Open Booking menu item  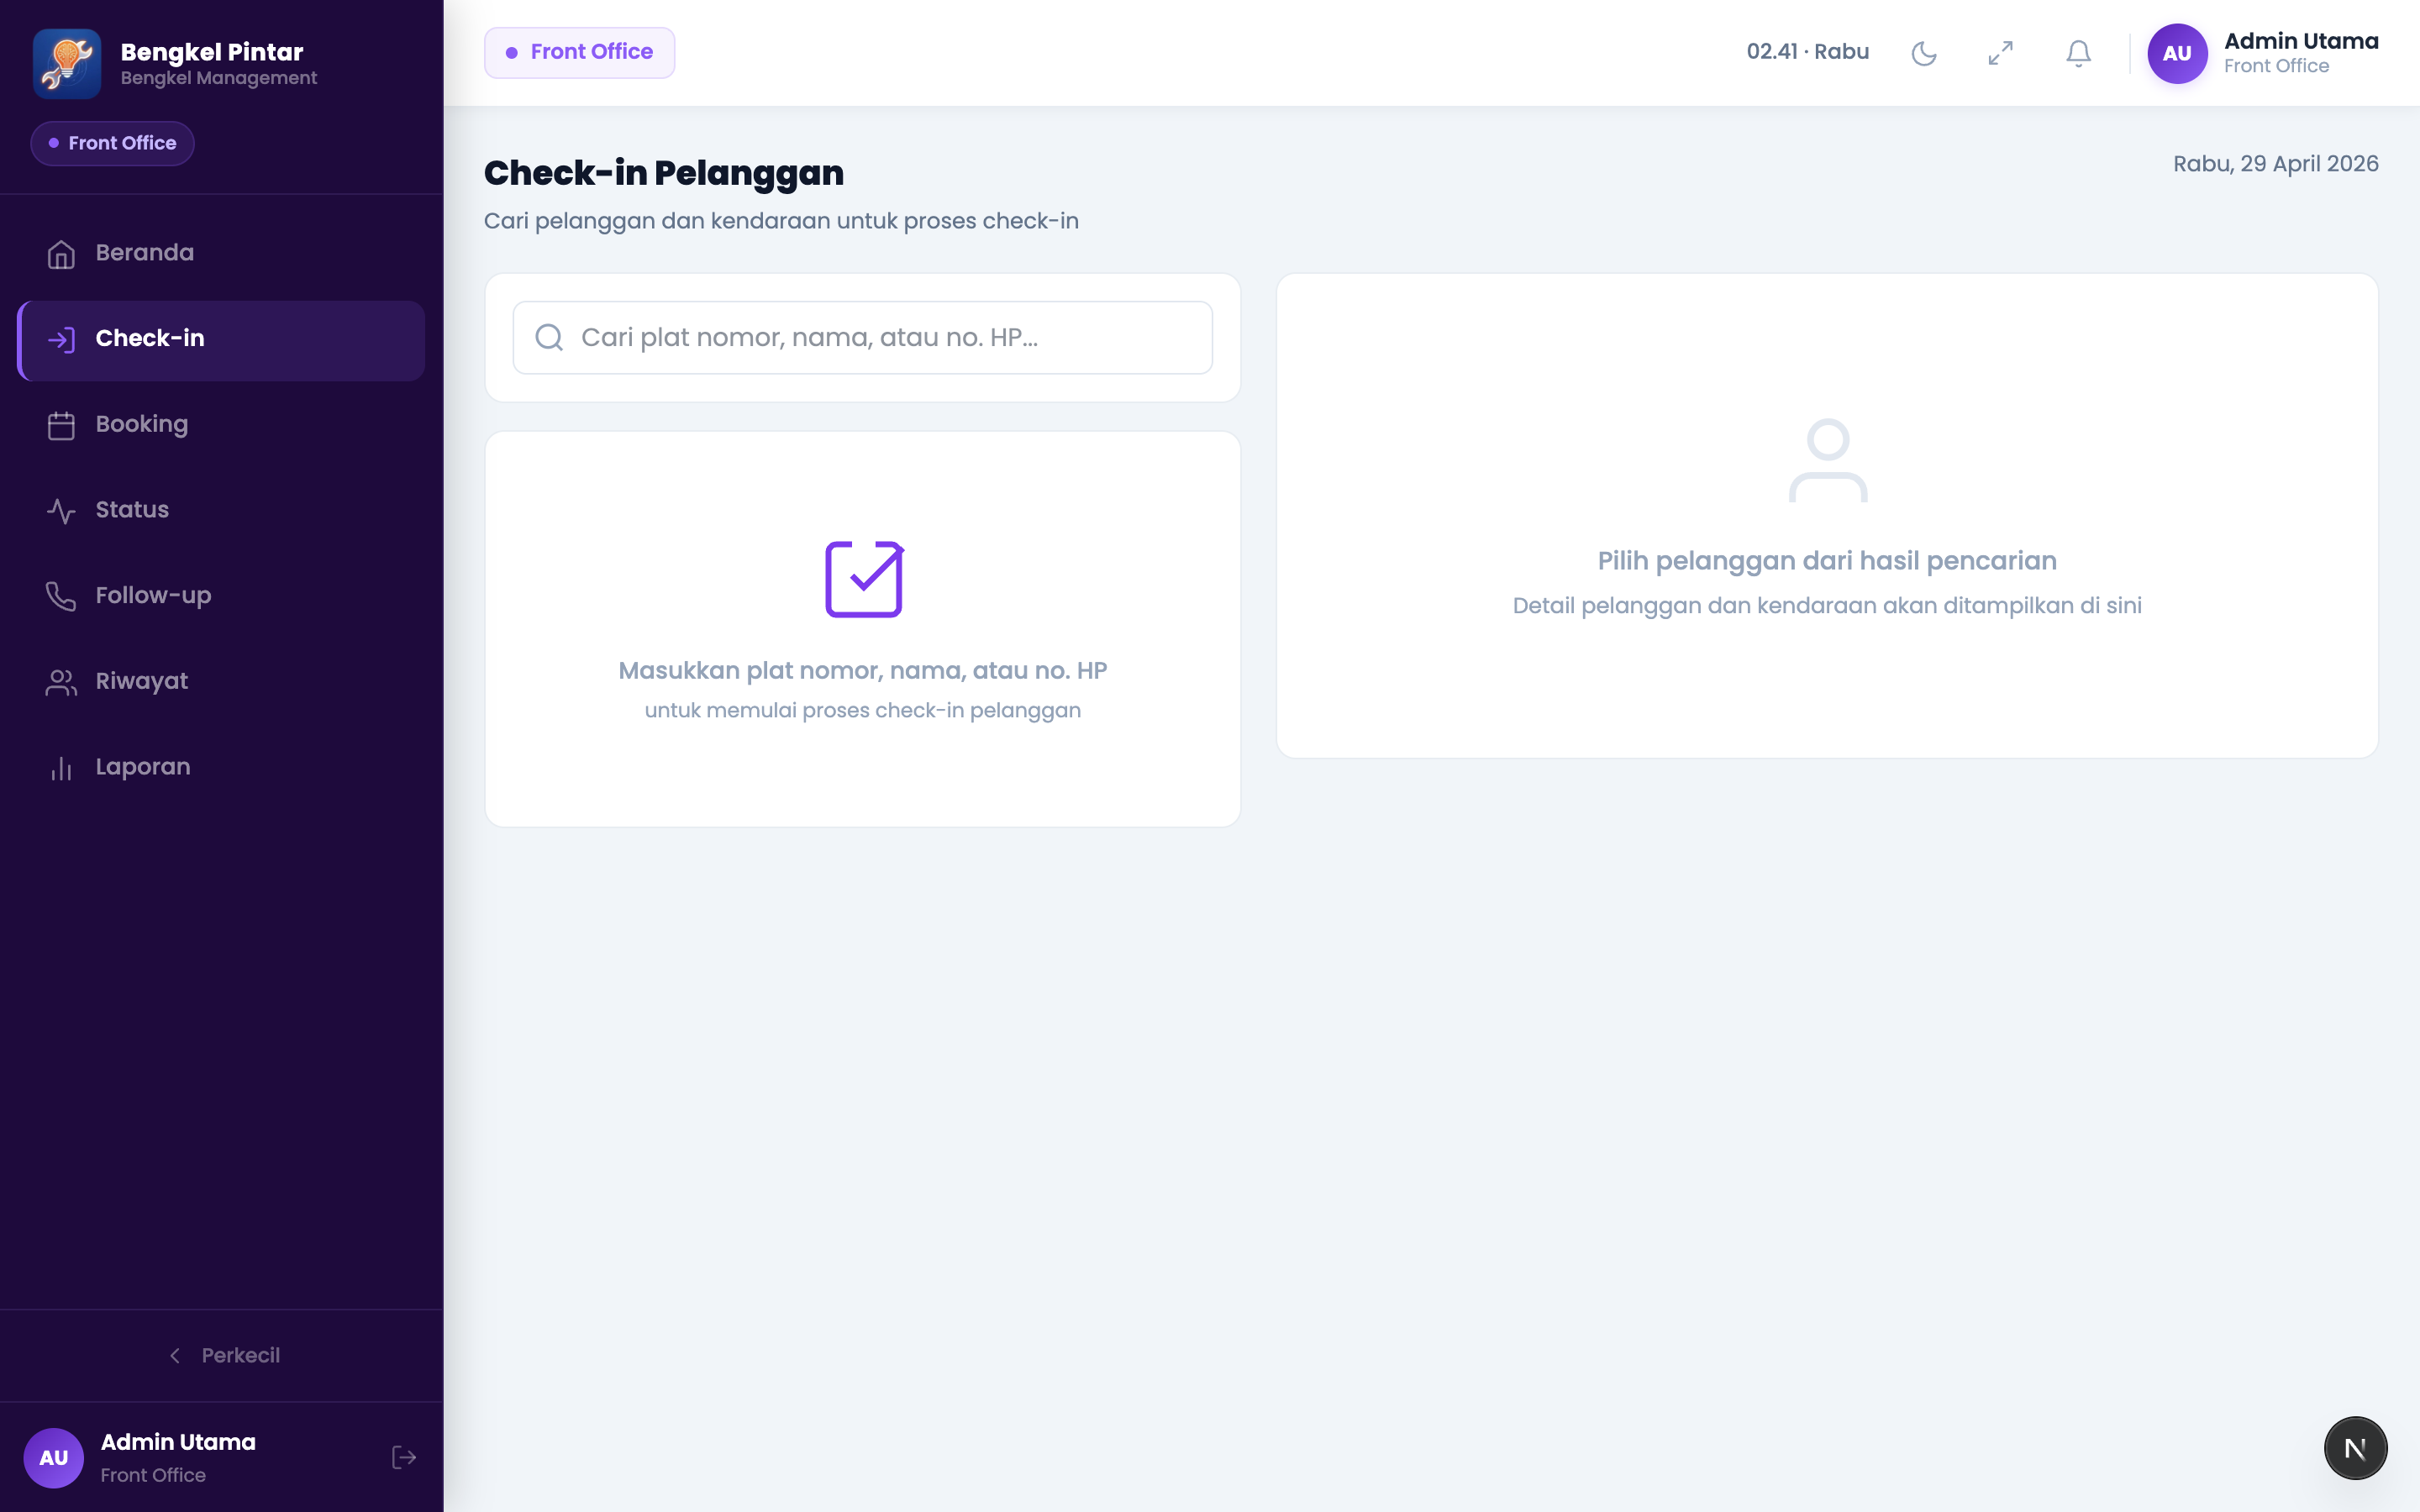(x=221, y=426)
